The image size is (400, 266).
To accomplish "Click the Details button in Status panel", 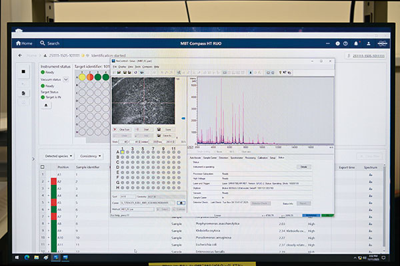I will pyautogui.click(x=303, y=167).
